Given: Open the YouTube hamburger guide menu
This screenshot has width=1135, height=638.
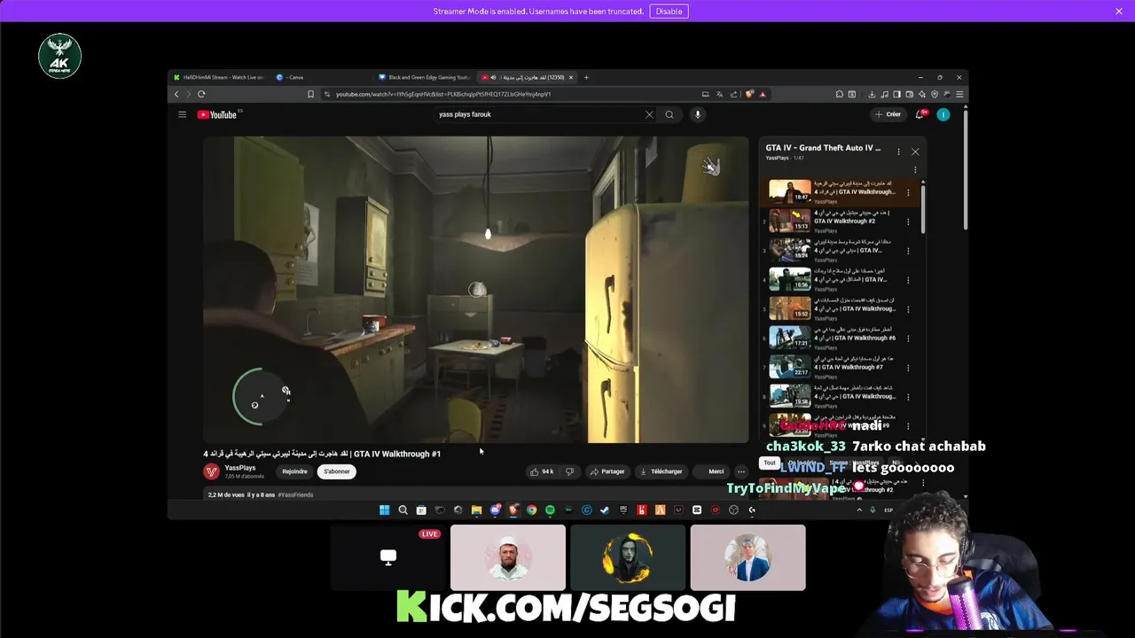Looking at the screenshot, I should pos(182,114).
